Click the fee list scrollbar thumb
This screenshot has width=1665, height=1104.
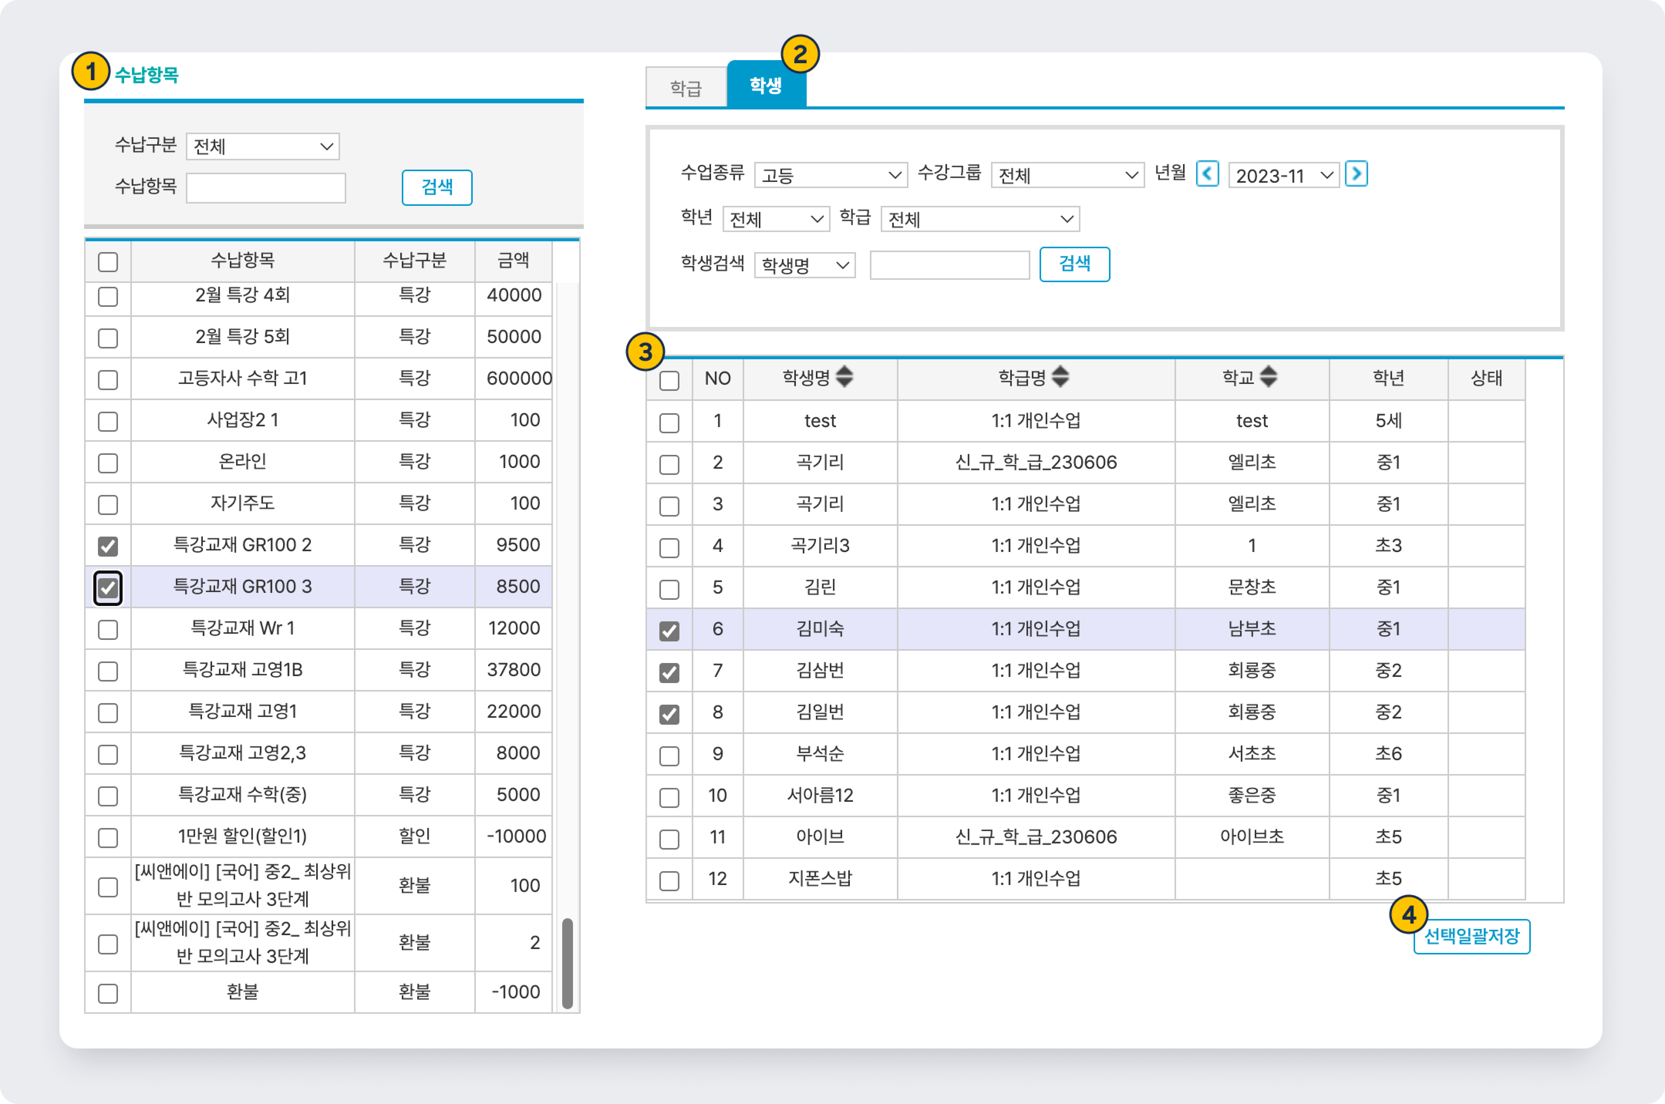point(567,963)
